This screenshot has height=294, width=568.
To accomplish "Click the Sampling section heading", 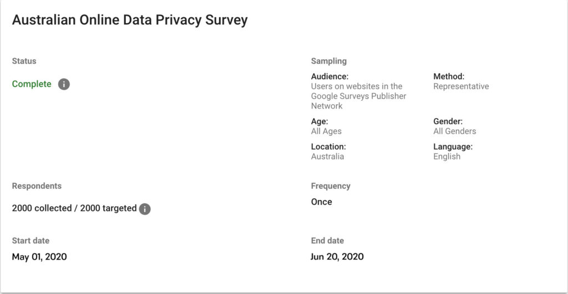I will click(x=328, y=61).
